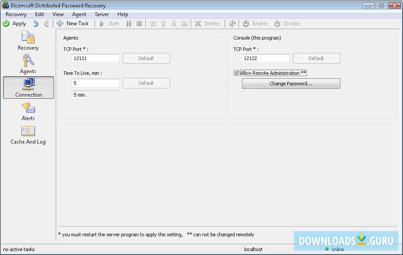
Task: Click the Redo arrow in the toolbar
Action: coord(47,23)
